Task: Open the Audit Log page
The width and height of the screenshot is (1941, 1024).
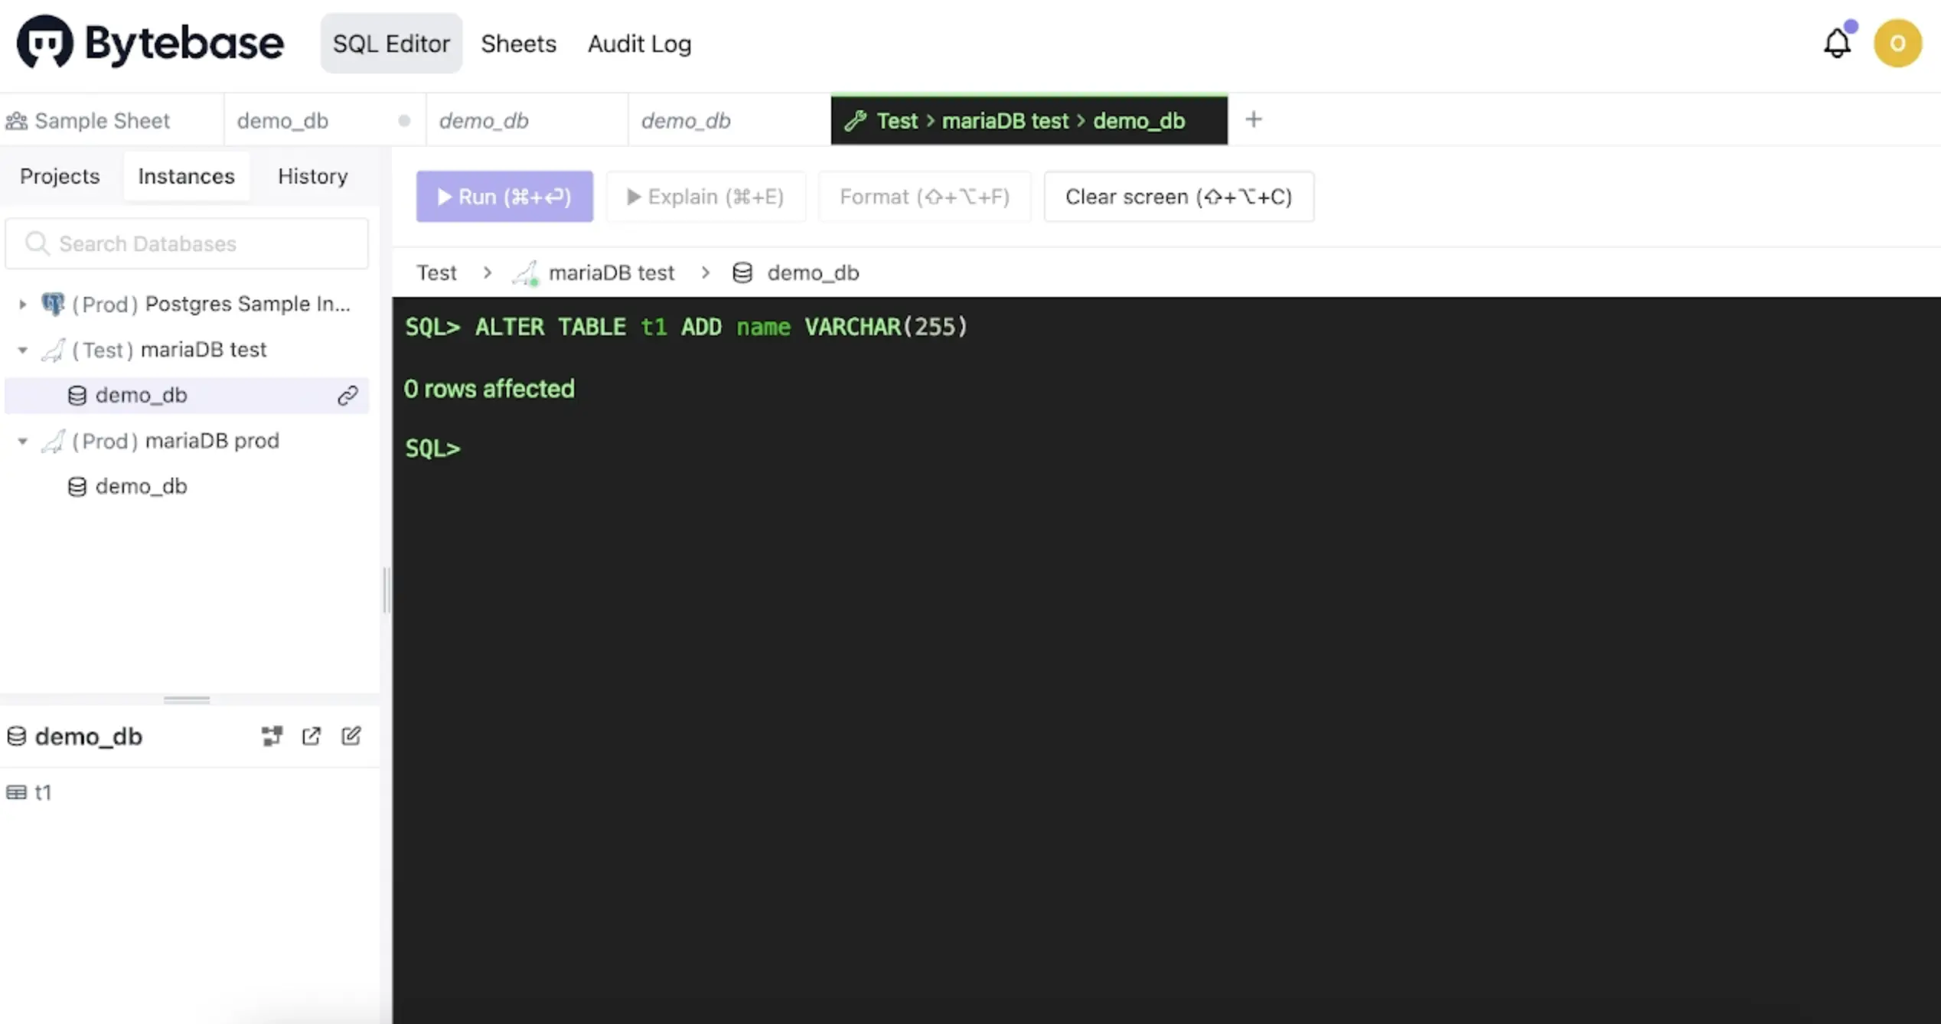Action: [x=639, y=43]
